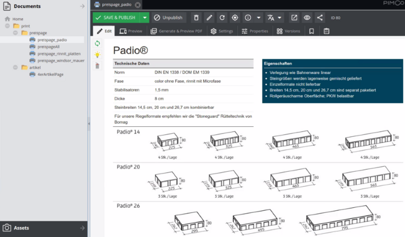Screen dimensions: 405x237
Task: Open the translation dropdown arrow
Action: [280, 18]
